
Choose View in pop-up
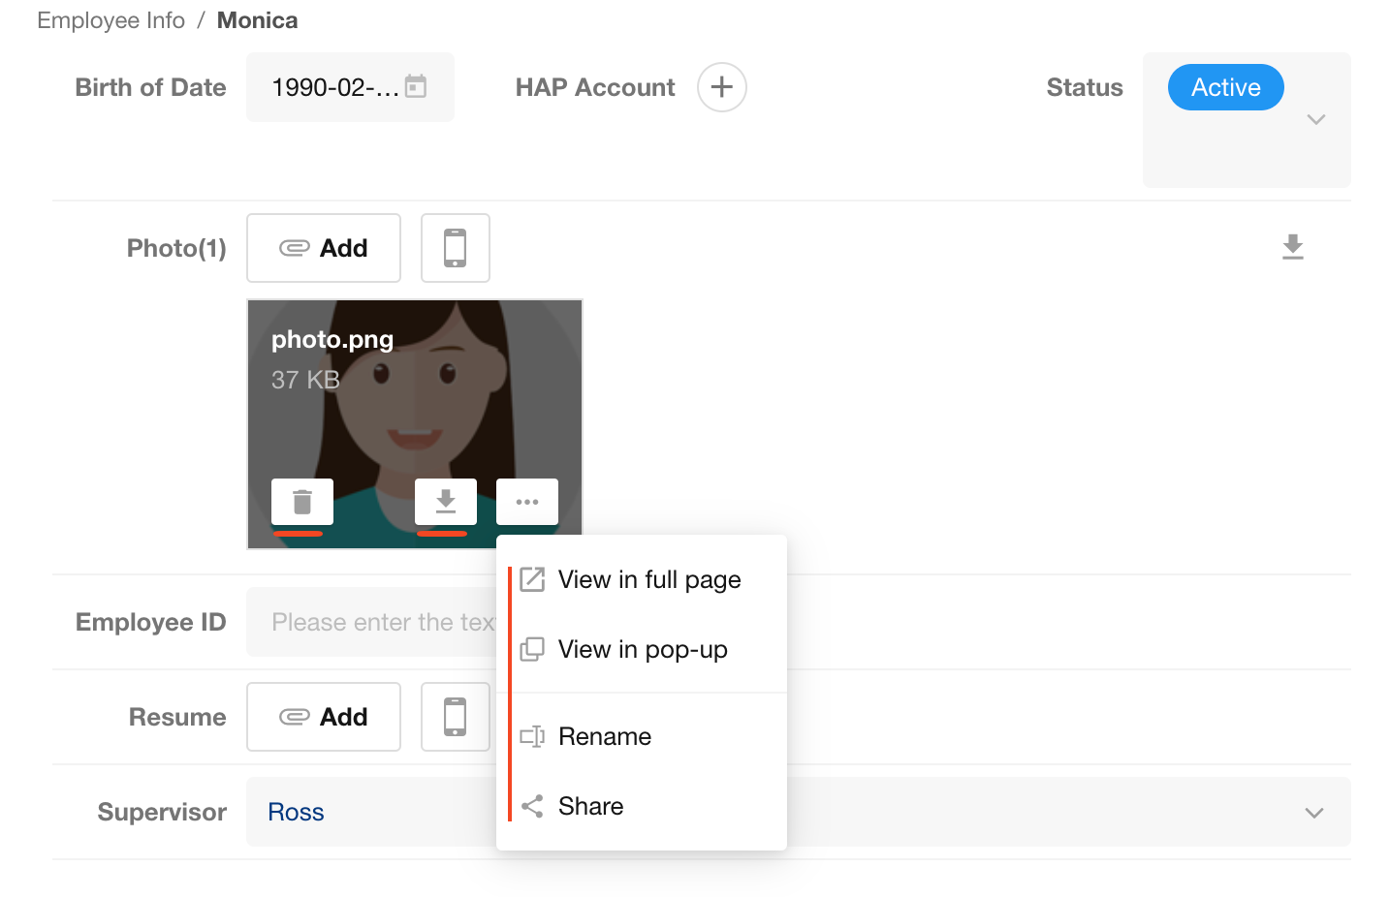[x=642, y=649]
